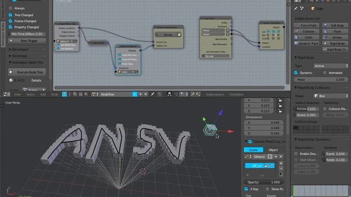Toggle the pin icon in node editor header
The height and width of the screenshot is (197, 351).
(152, 94)
